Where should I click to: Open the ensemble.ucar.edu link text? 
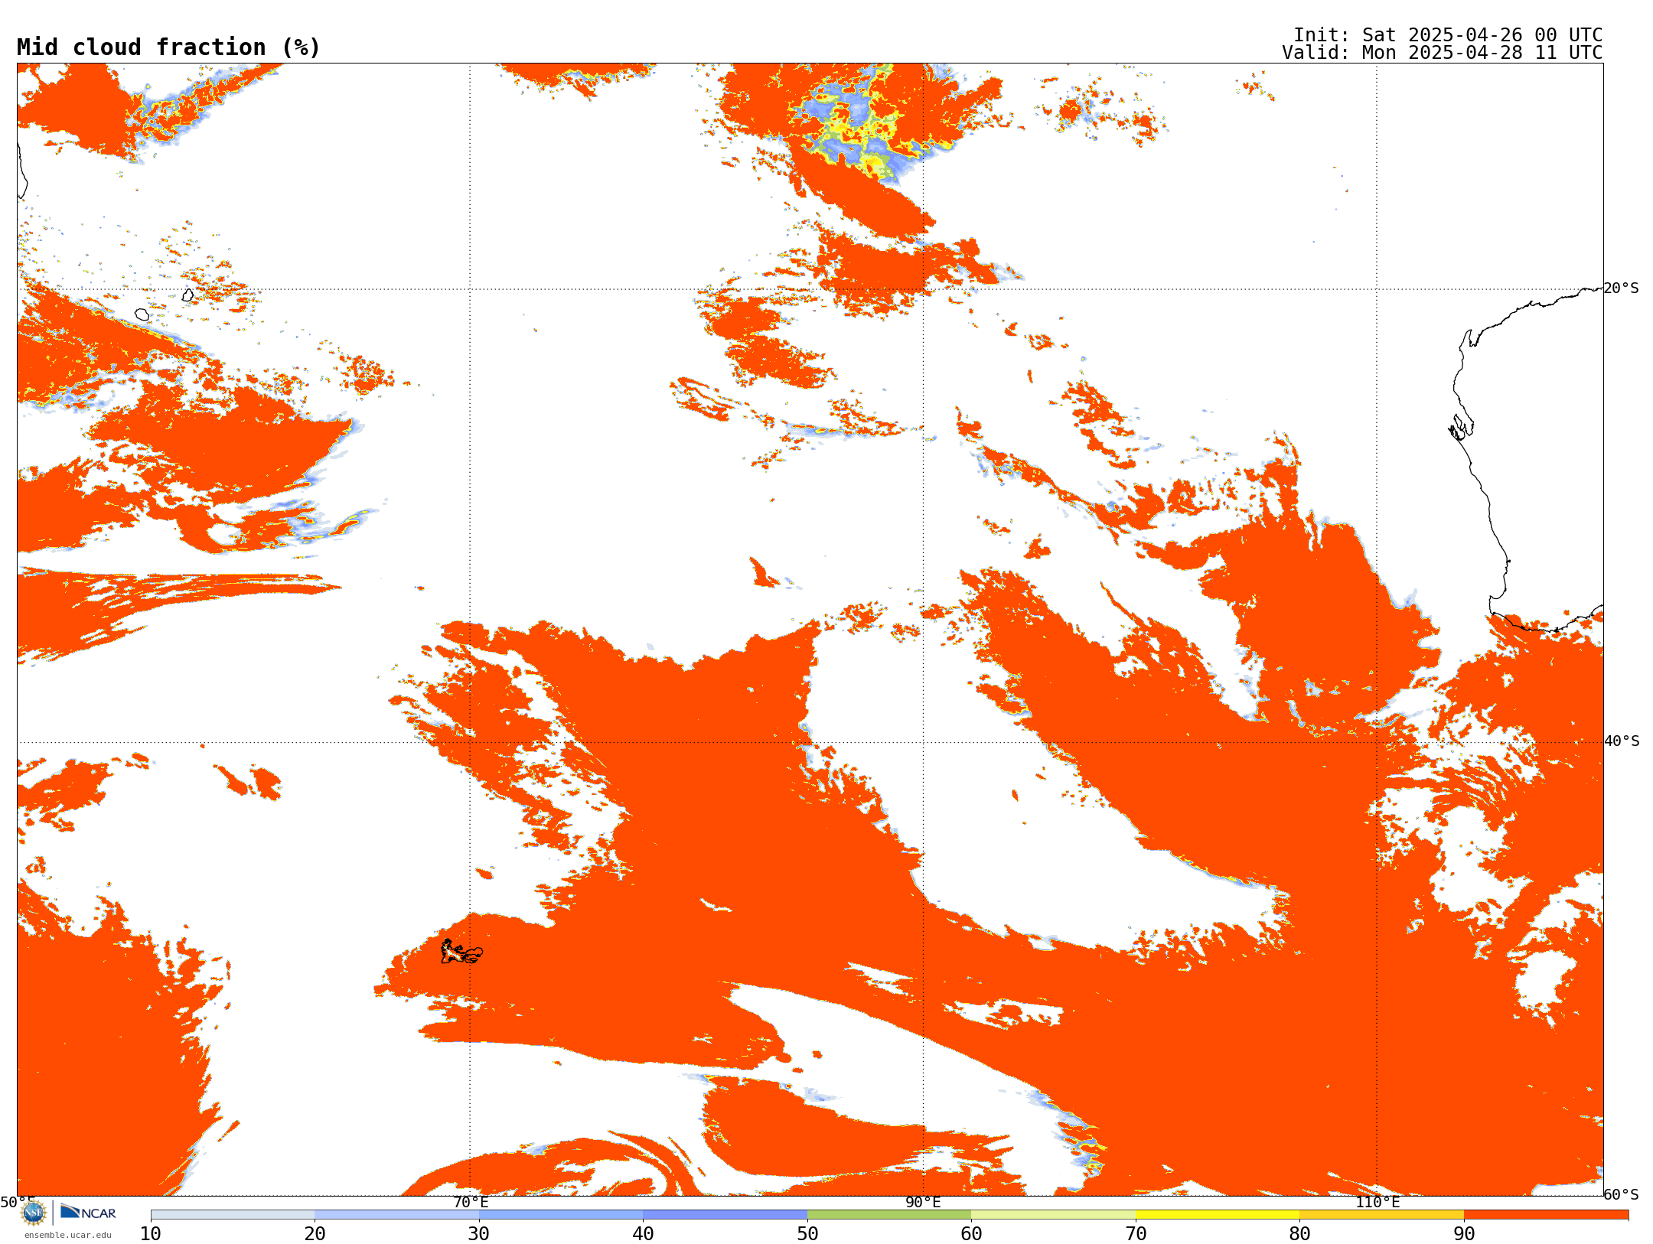(67, 1235)
